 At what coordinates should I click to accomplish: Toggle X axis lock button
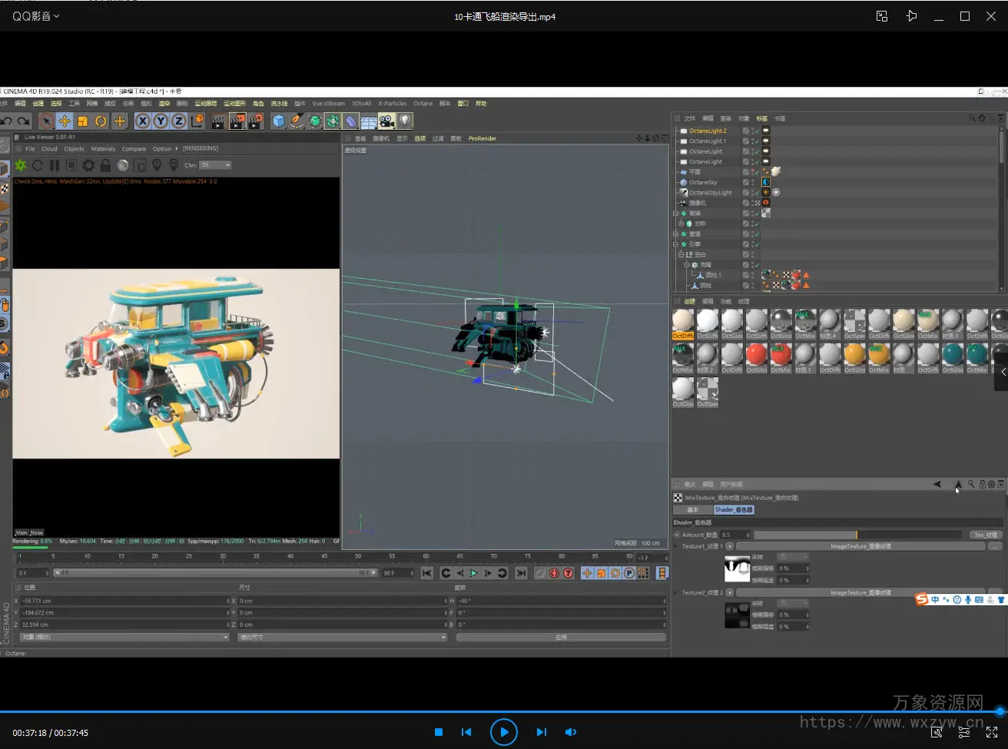coord(142,121)
